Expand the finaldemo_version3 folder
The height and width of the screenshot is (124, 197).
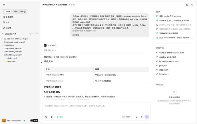[3, 52]
